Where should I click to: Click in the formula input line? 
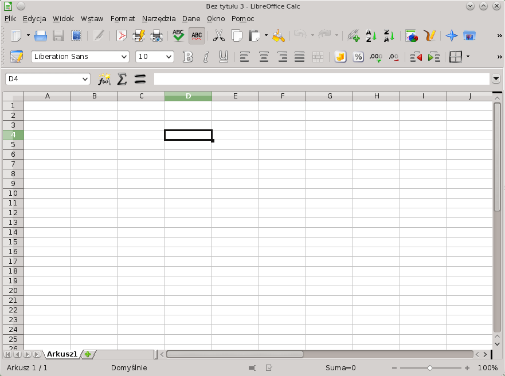[x=321, y=79]
